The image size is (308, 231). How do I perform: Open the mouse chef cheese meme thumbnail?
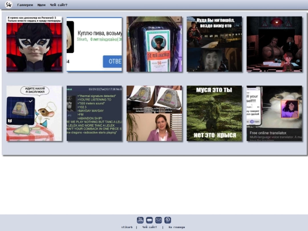(34, 114)
